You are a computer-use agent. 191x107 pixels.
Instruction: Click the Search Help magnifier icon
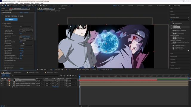tap(172, 6)
